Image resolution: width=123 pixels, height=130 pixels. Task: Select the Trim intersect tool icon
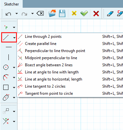(6, 121)
